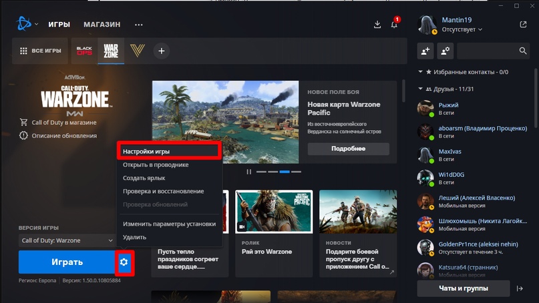The width and height of the screenshot is (539, 303).
Task: Open Чаты и группы button
Action: point(464,288)
